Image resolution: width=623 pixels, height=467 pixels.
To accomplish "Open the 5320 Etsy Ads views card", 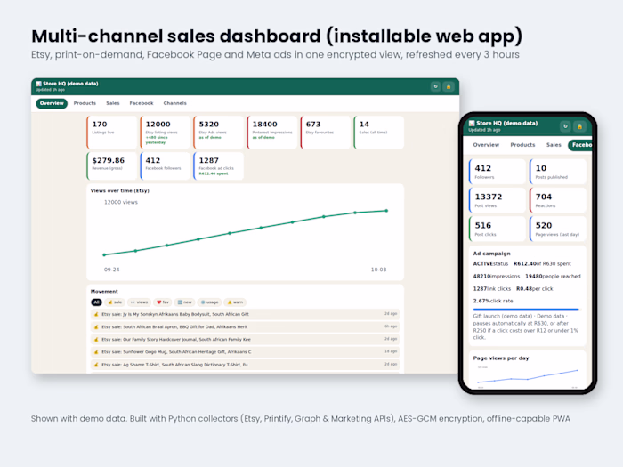I will click(x=219, y=133).
